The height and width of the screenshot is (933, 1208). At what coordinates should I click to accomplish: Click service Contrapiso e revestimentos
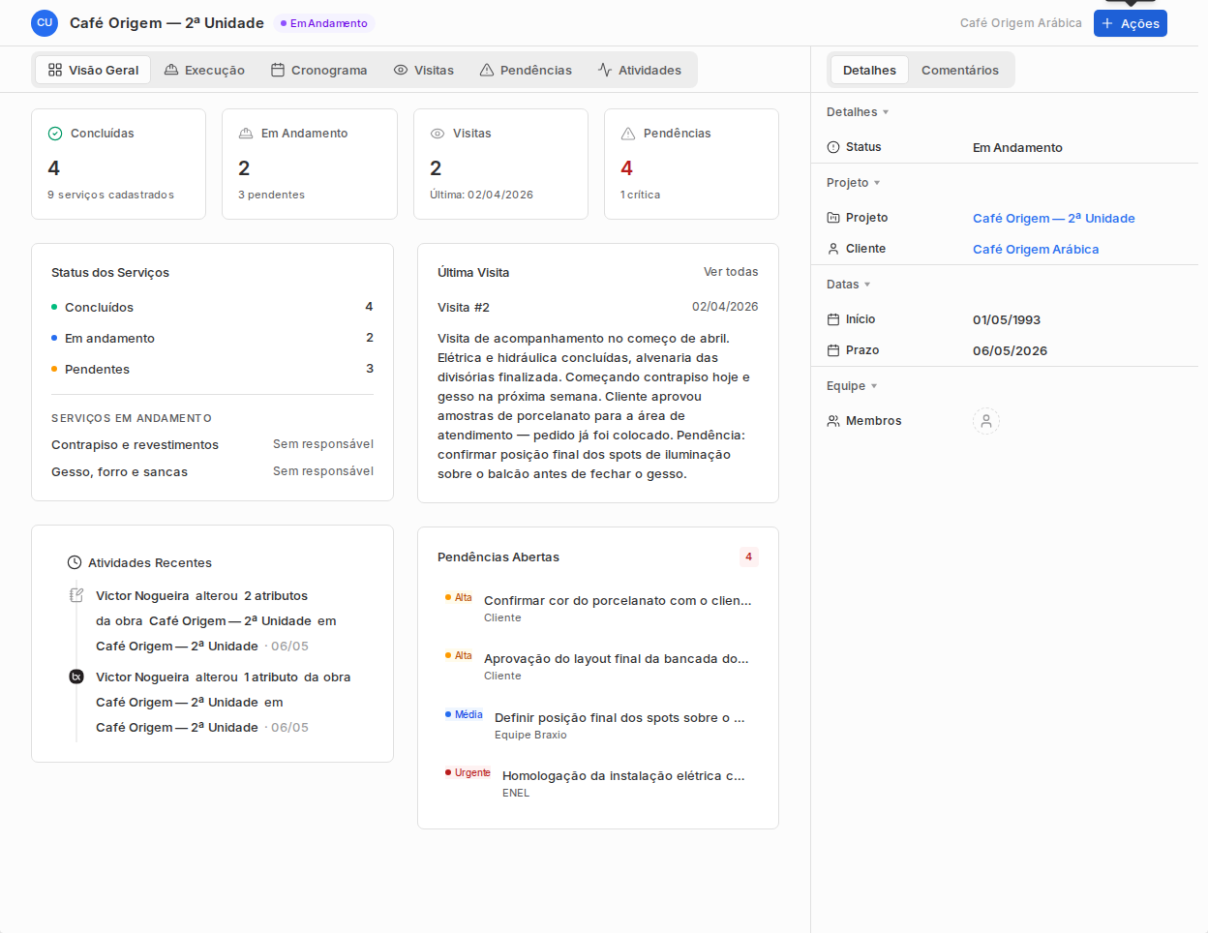135,445
